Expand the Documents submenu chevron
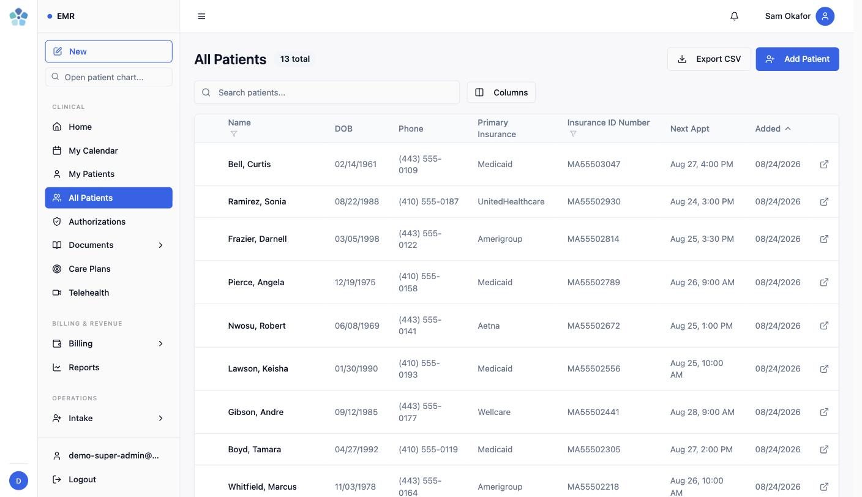This screenshot has width=862, height=497. 160,245
